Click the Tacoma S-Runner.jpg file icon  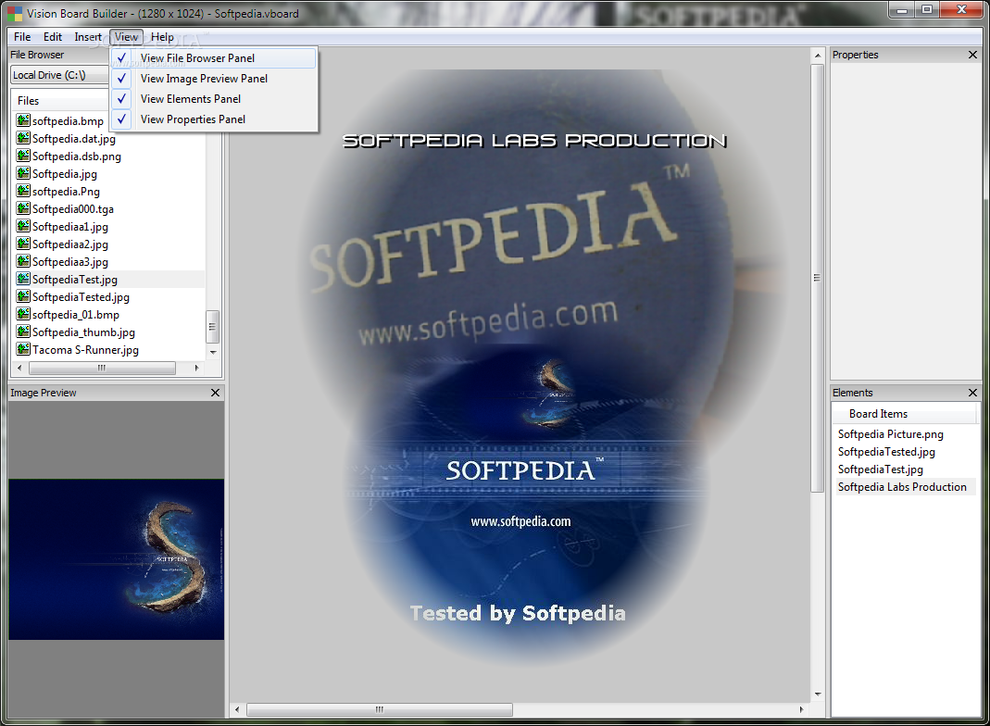click(x=23, y=349)
